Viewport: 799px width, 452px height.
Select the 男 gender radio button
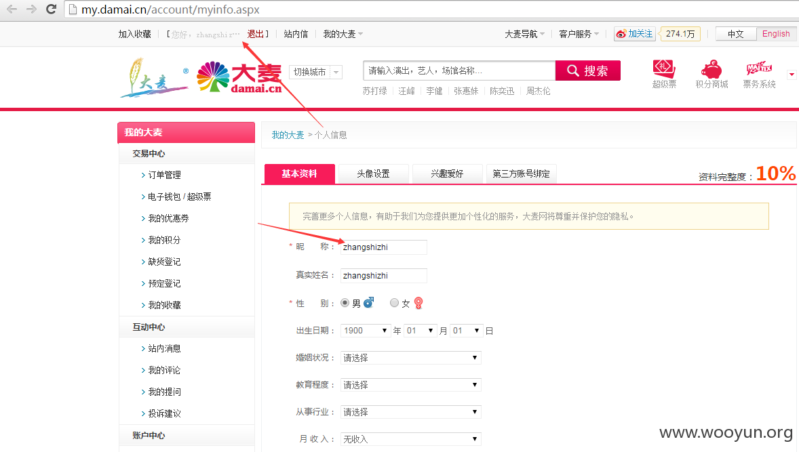pyautogui.click(x=345, y=303)
